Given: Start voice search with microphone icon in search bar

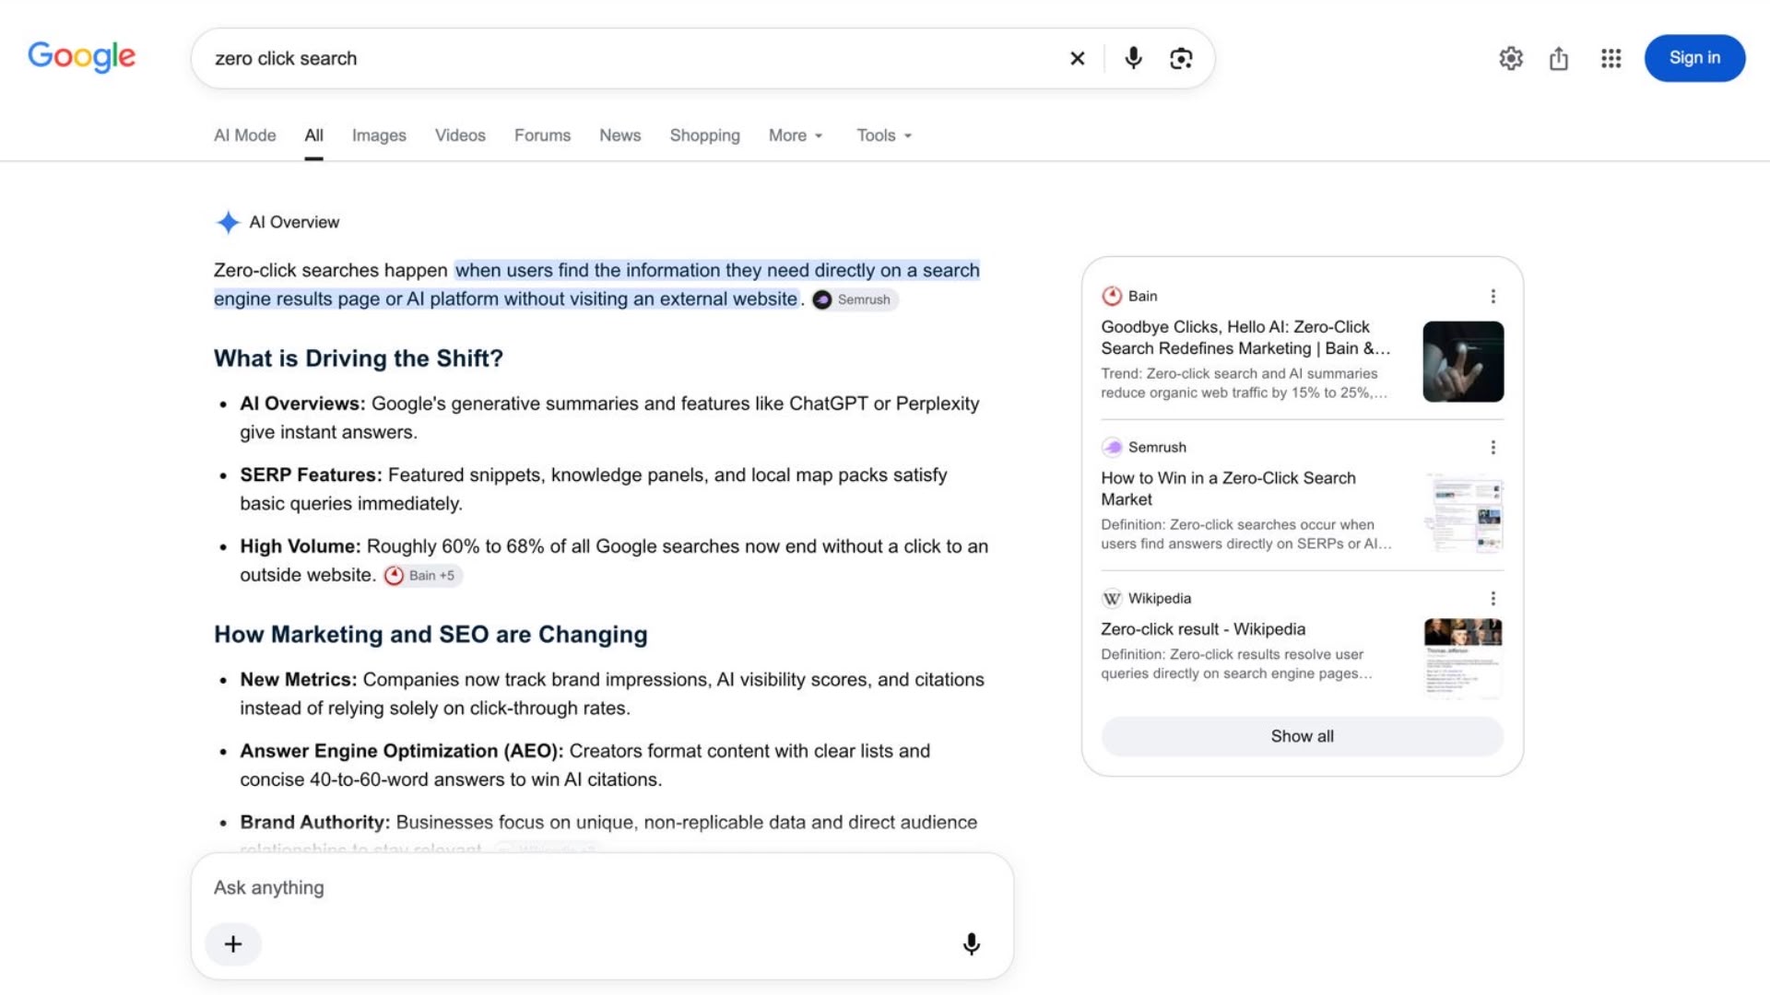Looking at the screenshot, I should [x=1133, y=58].
